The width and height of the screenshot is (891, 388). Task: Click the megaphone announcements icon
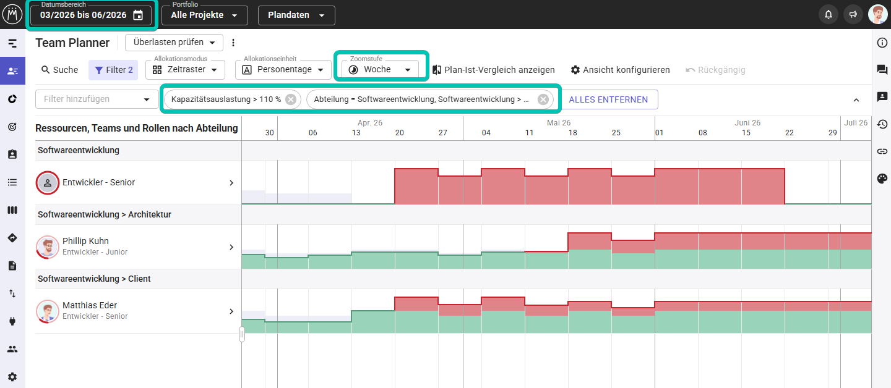click(x=853, y=14)
